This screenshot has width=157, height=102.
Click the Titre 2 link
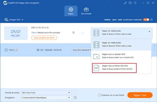coord(34,33)
